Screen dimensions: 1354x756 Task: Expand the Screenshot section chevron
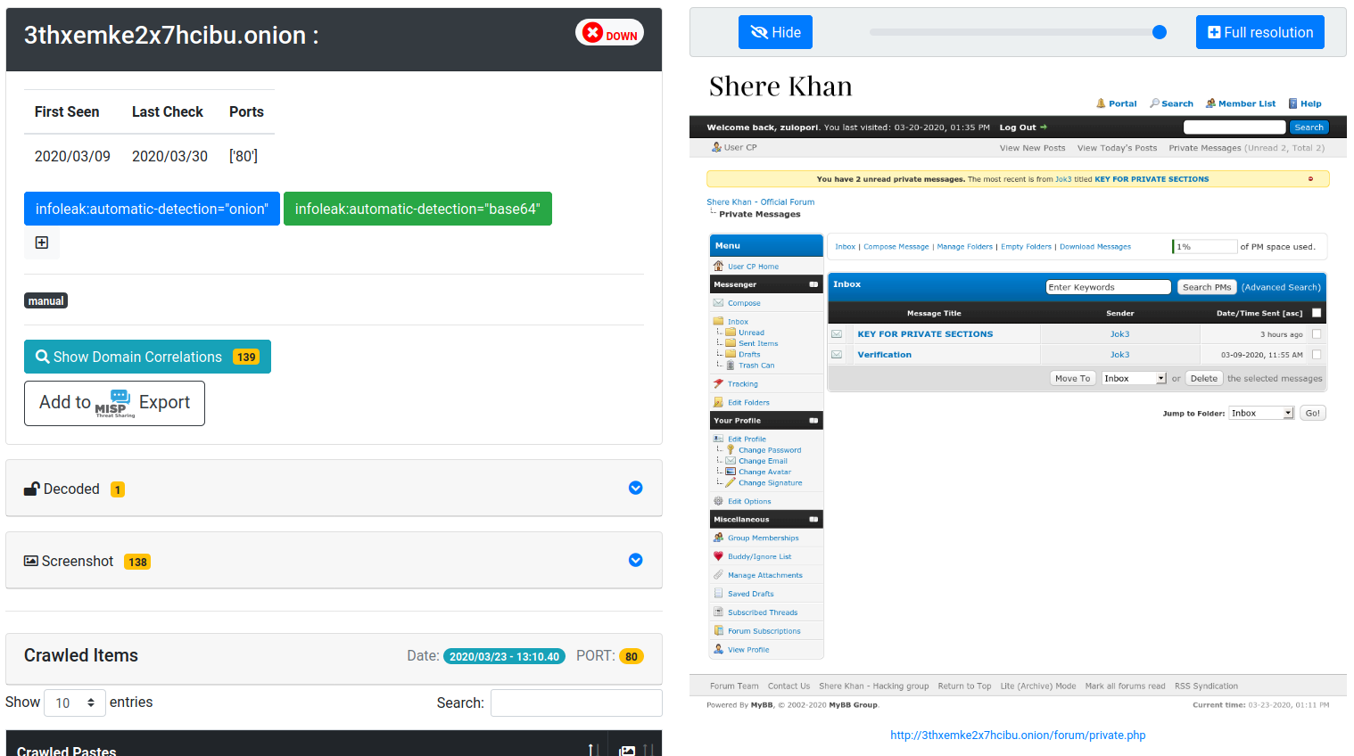635,560
